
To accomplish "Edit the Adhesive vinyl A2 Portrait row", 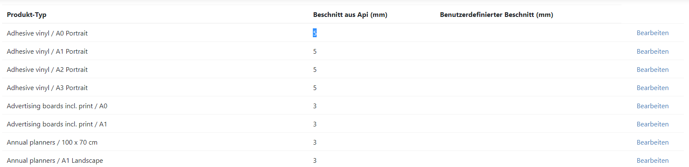I will point(652,69).
